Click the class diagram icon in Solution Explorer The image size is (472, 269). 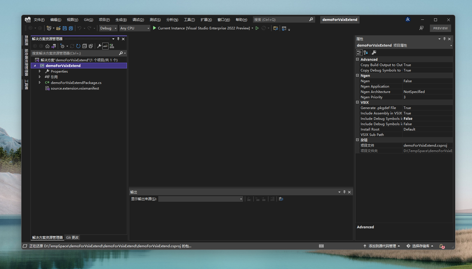[x=112, y=46]
